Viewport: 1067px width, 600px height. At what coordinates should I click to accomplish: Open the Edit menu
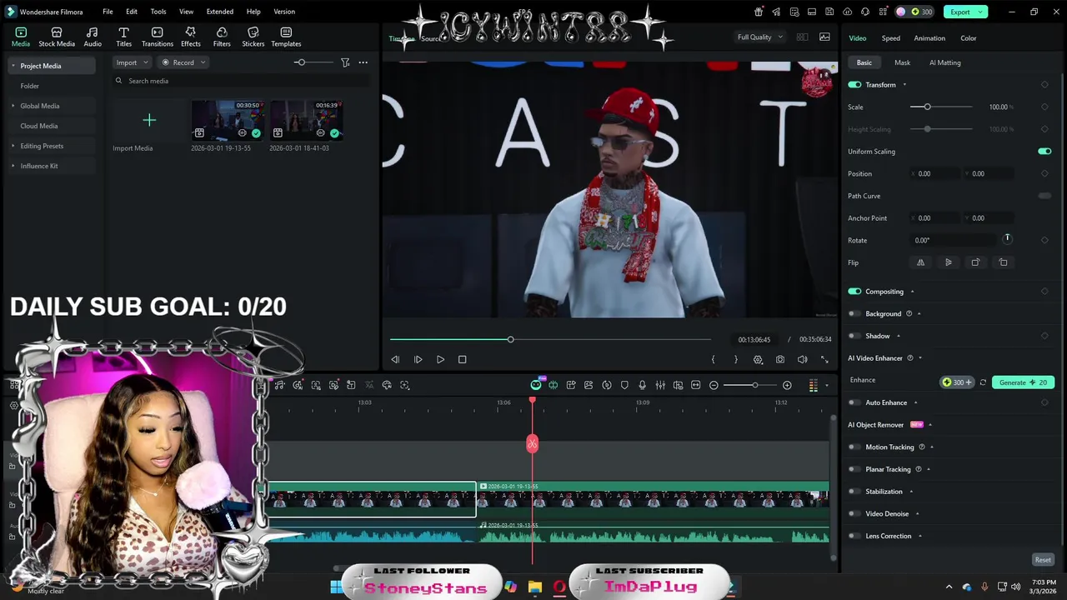tap(132, 12)
